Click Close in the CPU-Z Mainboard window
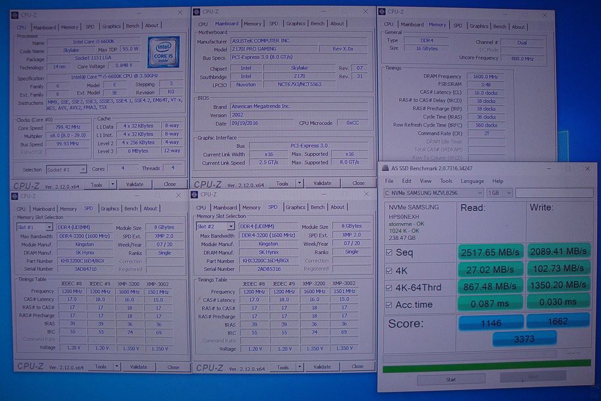This screenshot has height=401, width=601. [x=358, y=183]
